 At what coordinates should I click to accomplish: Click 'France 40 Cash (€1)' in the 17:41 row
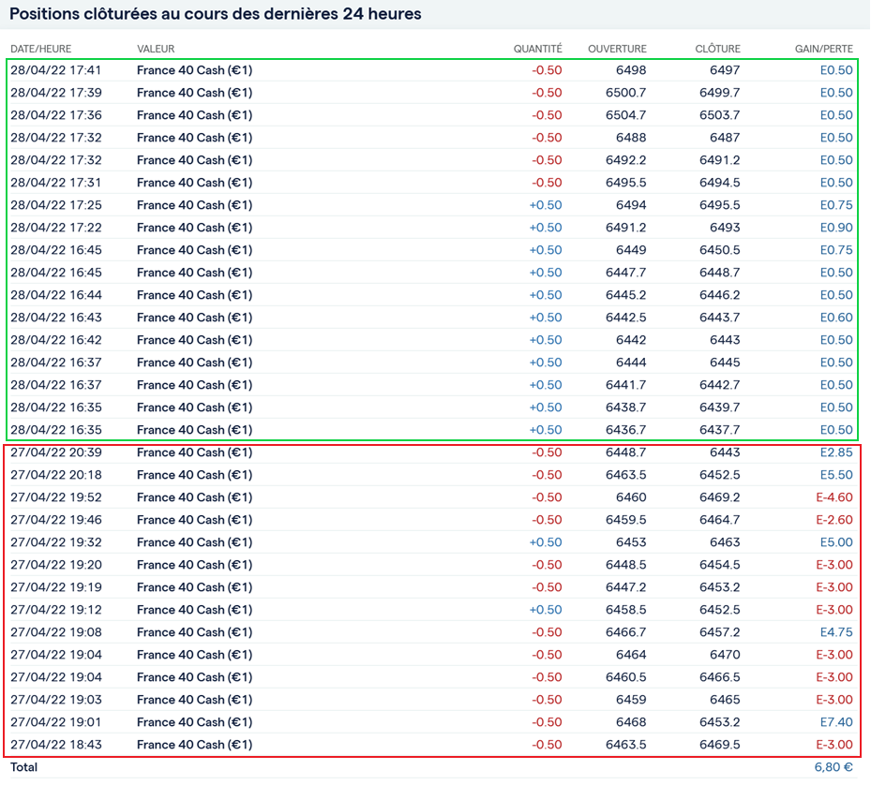point(194,70)
